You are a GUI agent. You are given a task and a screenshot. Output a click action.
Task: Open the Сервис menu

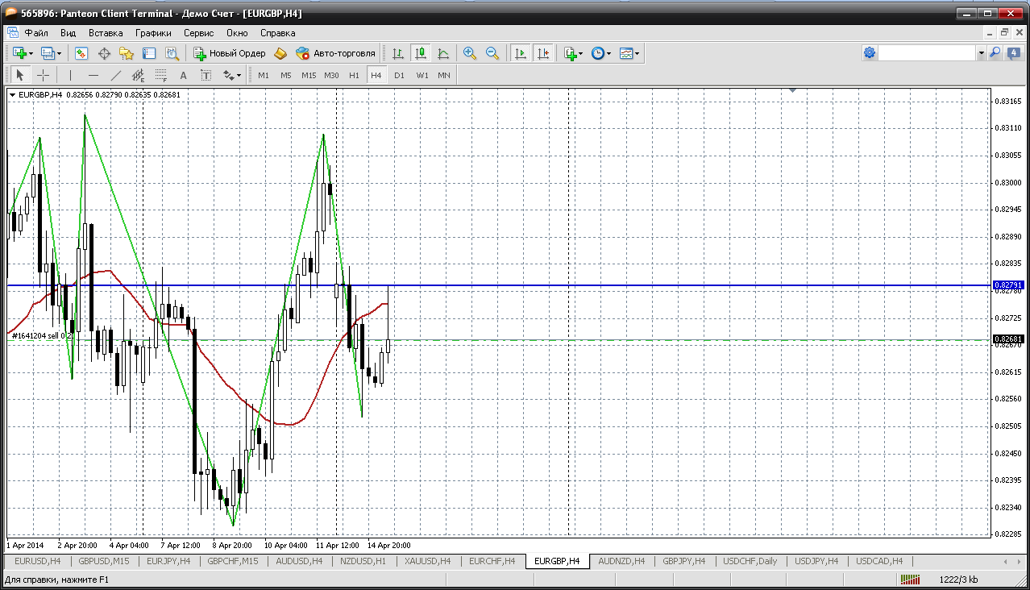tap(198, 33)
